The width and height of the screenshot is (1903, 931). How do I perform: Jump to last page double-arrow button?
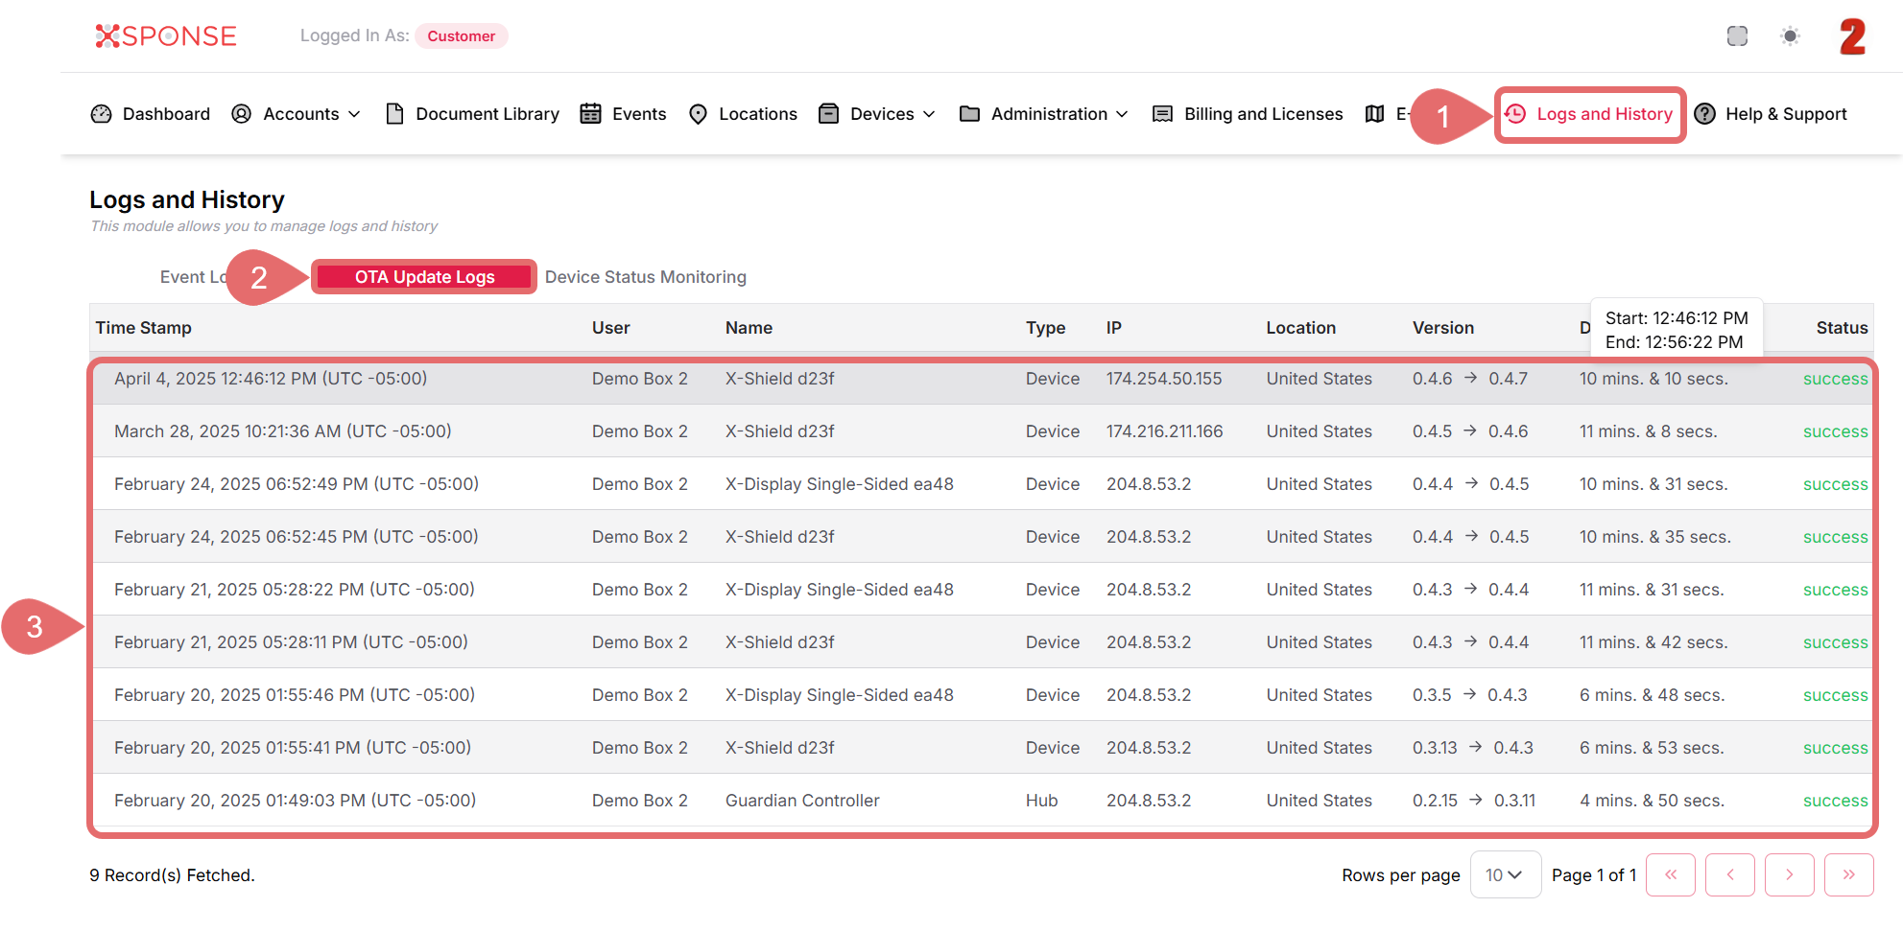(1848, 875)
